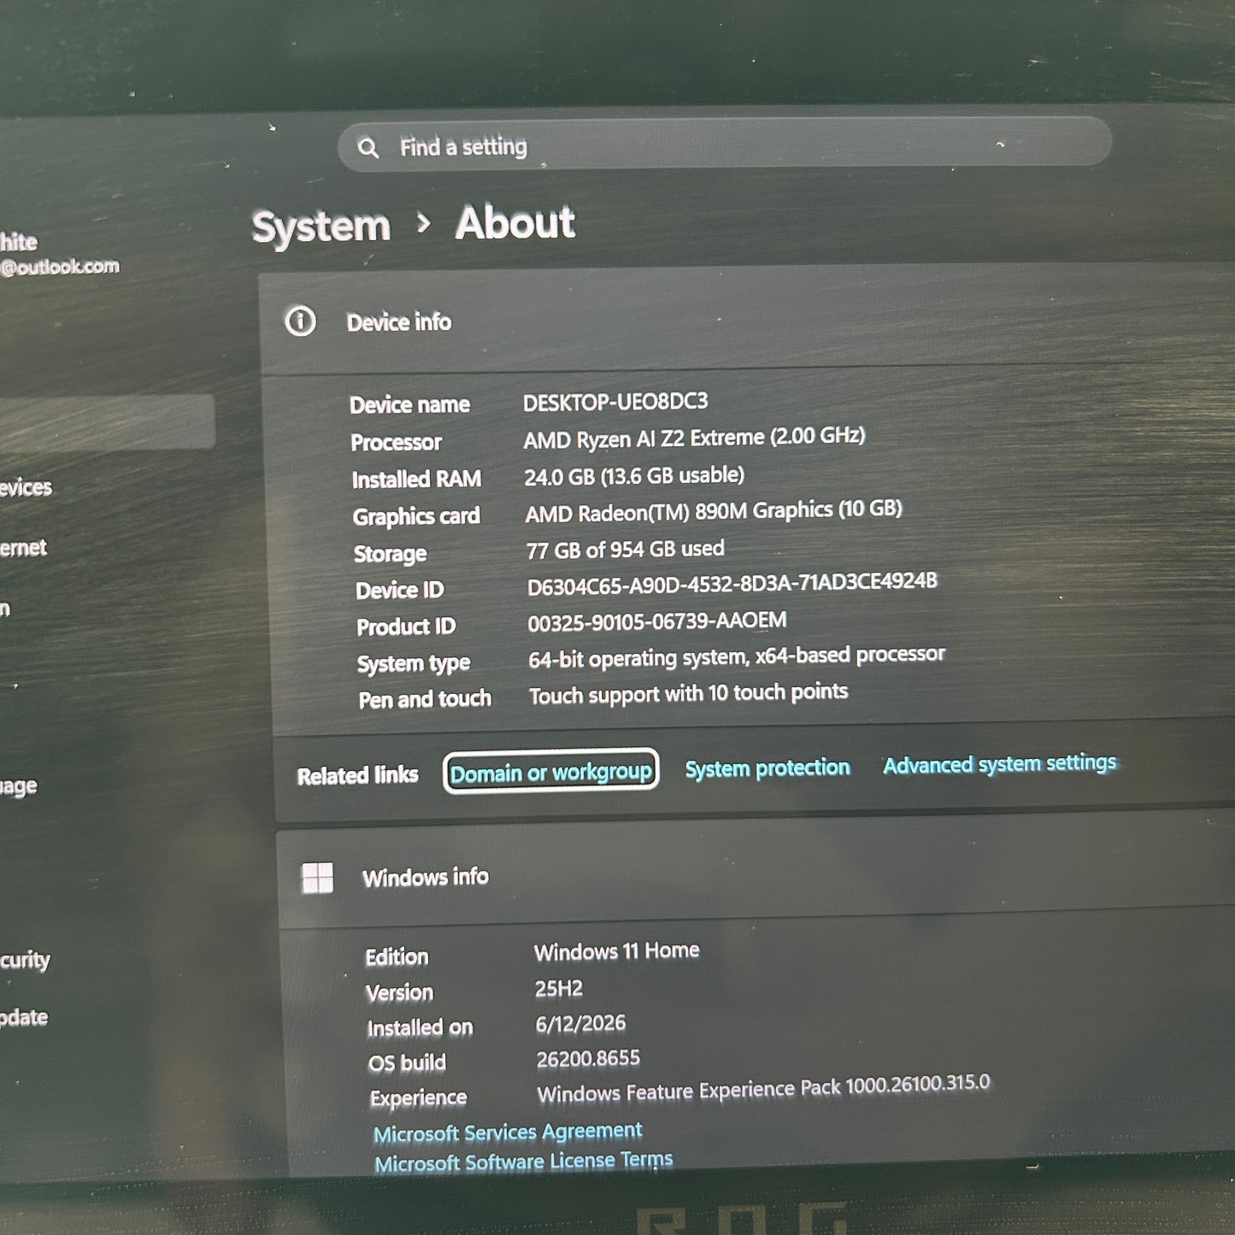1235x1235 pixels.
Task: Go back to System in breadcrumb
Action: (x=321, y=226)
